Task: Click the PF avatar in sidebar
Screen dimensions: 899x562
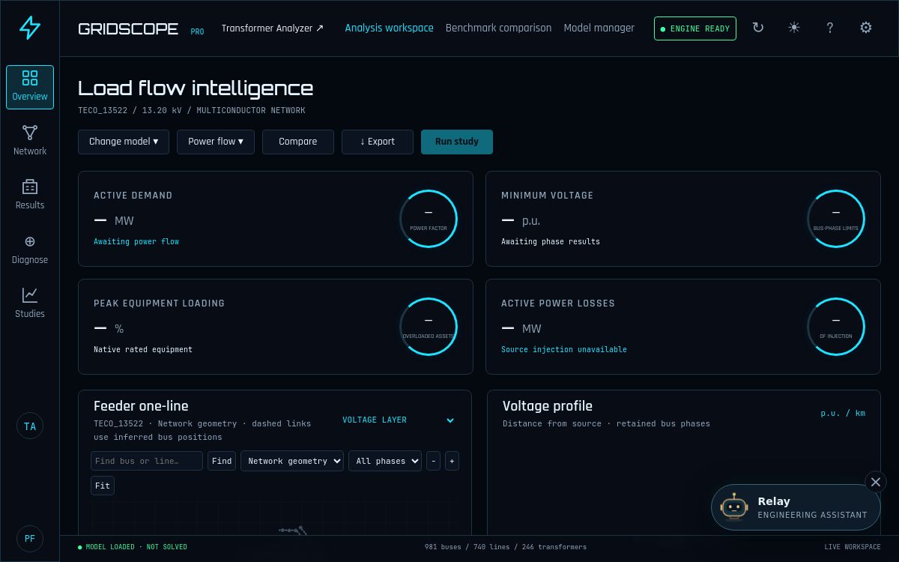Action: coord(30,539)
